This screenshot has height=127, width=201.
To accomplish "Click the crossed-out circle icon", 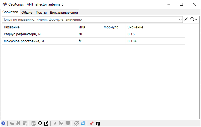I will click(76, 123).
